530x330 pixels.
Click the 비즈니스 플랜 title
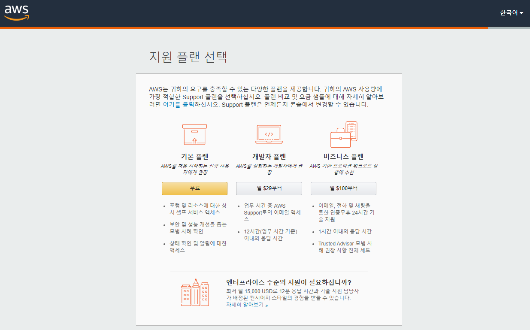coord(343,157)
